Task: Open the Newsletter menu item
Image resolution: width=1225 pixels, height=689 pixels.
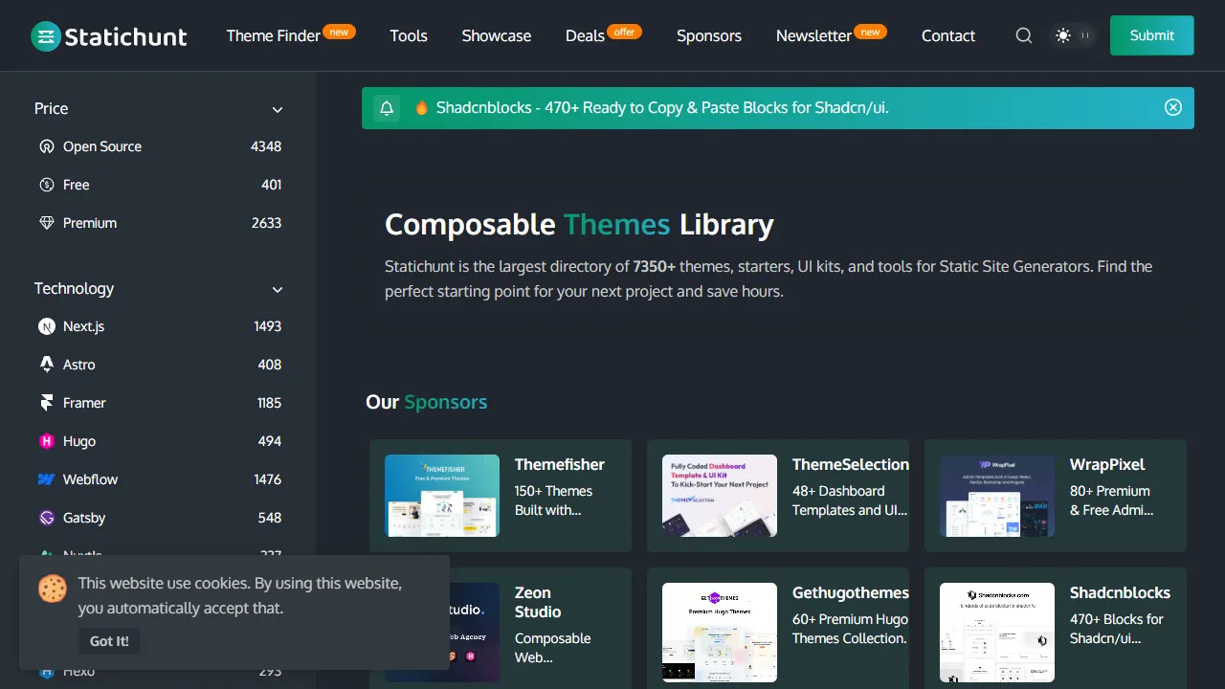Action: [x=813, y=35]
